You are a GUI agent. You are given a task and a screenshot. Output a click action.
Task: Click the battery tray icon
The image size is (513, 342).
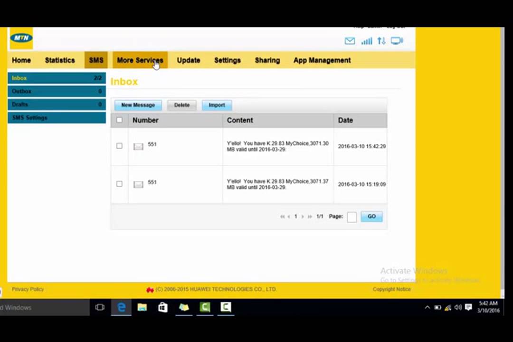(438, 307)
